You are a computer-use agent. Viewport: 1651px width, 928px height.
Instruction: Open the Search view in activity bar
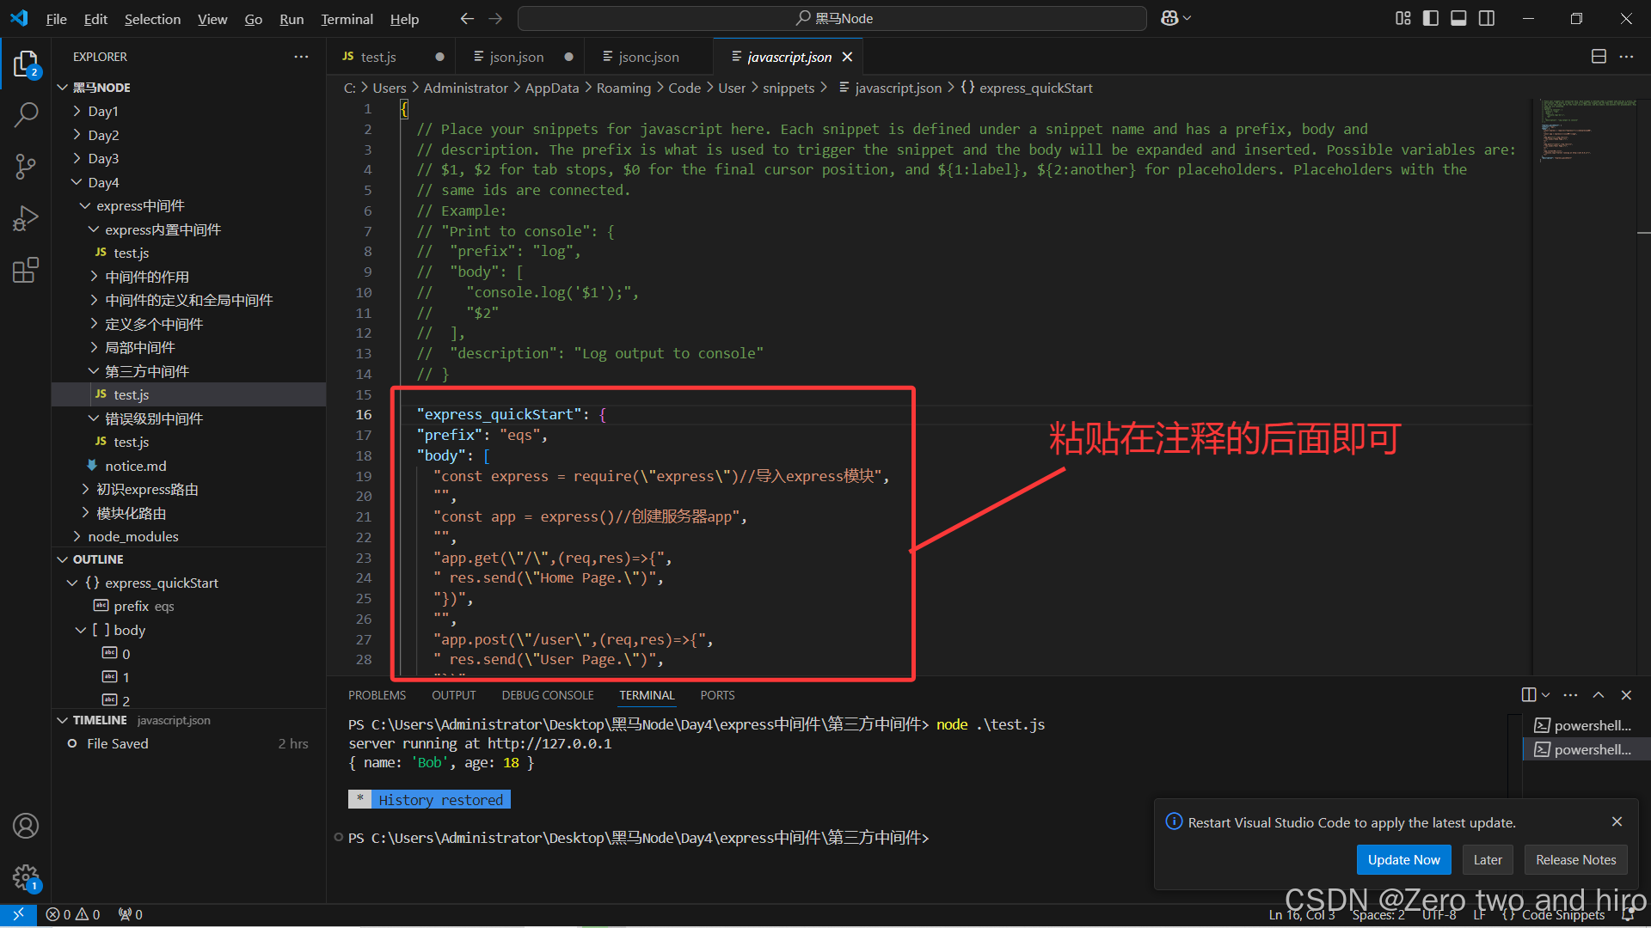click(x=26, y=114)
